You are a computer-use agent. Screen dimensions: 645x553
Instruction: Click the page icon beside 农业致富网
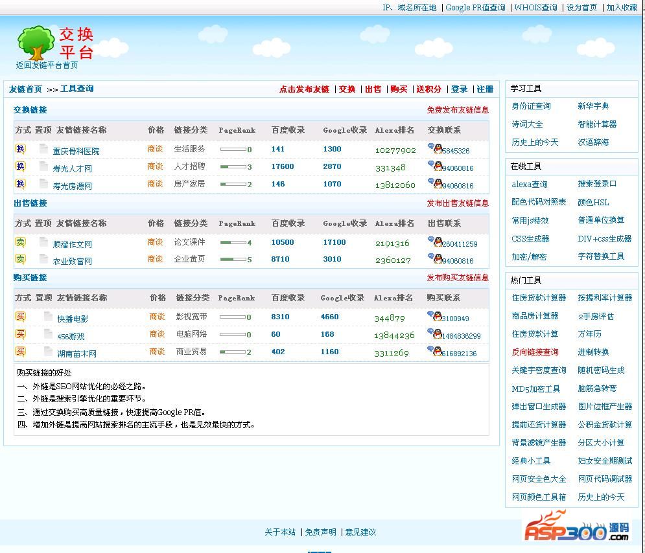43,258
